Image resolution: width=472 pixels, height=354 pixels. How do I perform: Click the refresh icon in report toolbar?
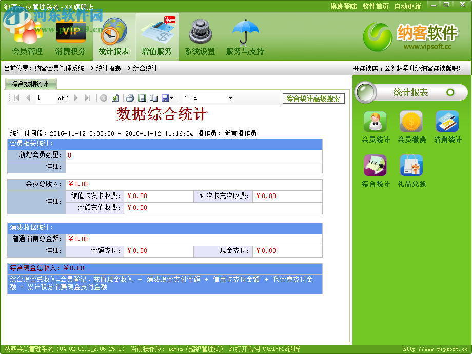(x=115, y=98)
